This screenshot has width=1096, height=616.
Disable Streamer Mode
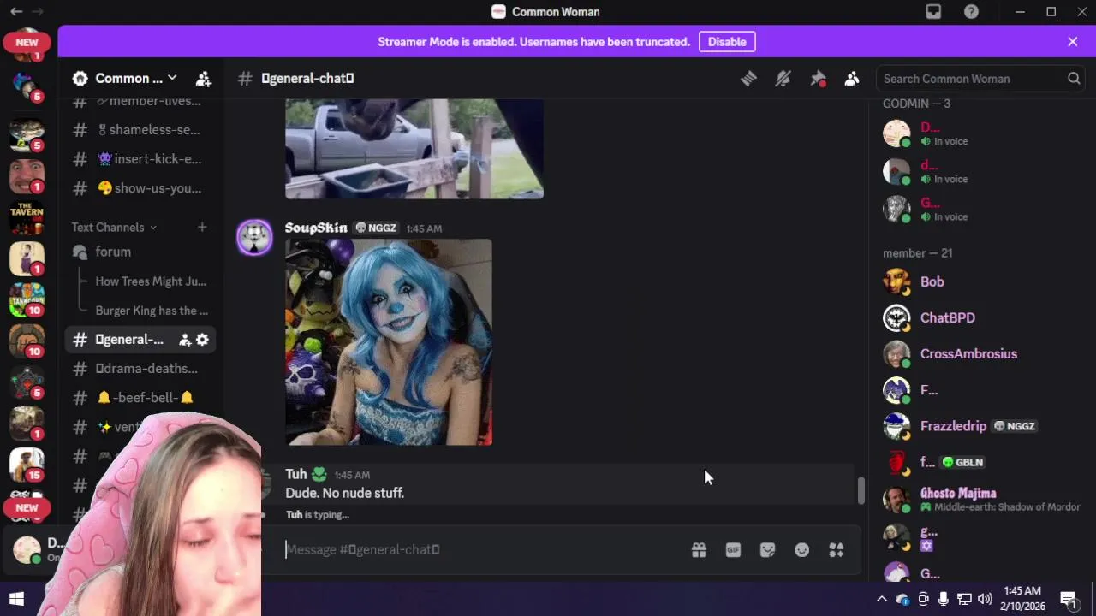click(x=727, y=42)
